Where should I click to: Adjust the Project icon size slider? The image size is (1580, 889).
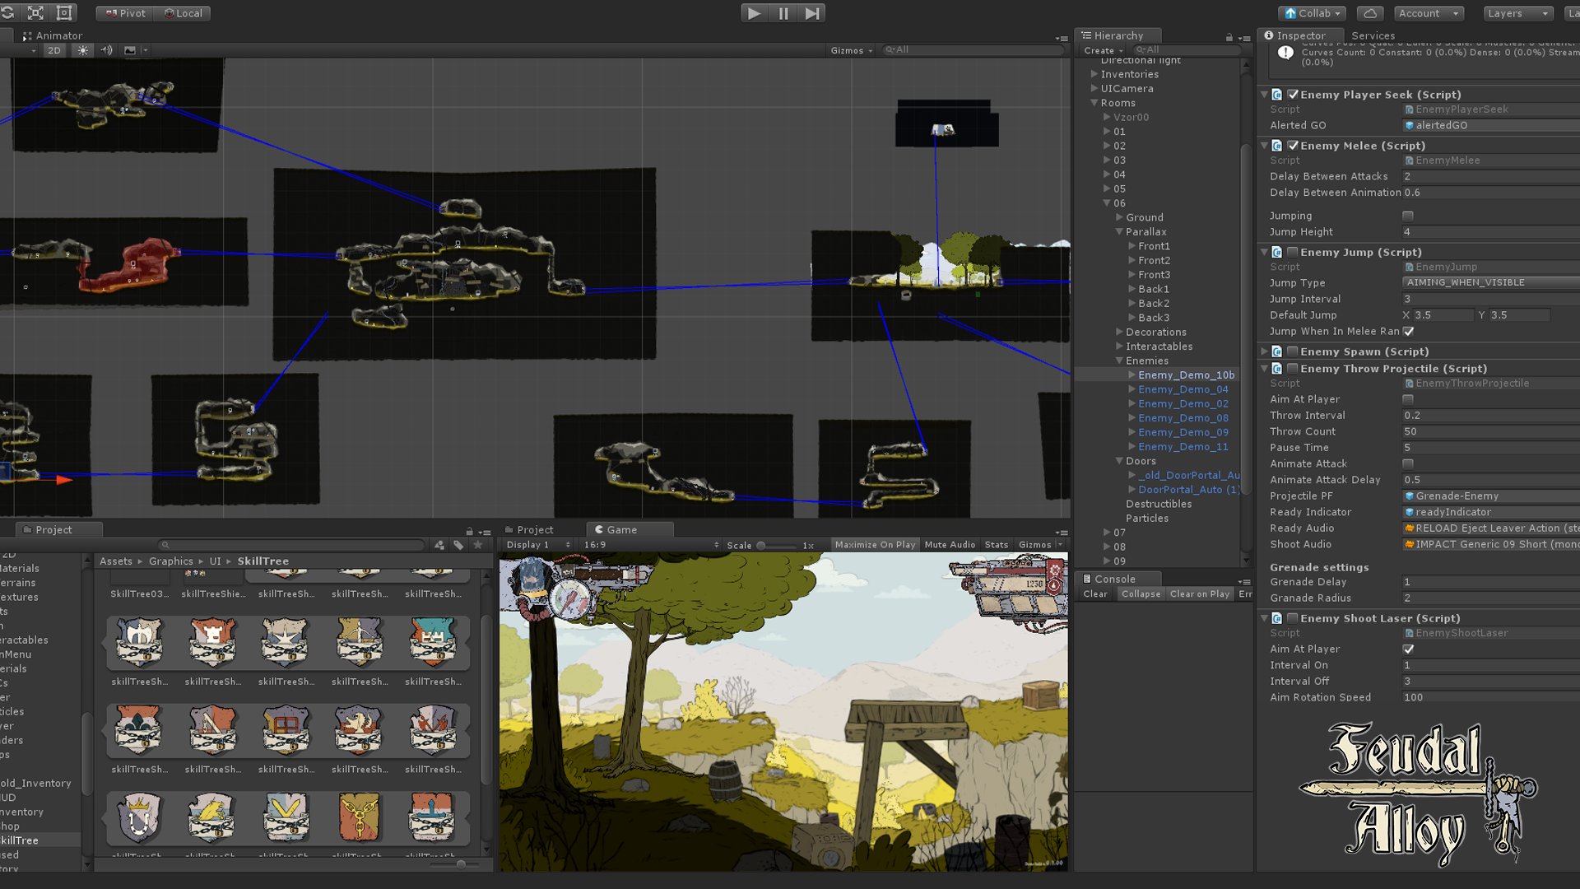click(455, 863)
